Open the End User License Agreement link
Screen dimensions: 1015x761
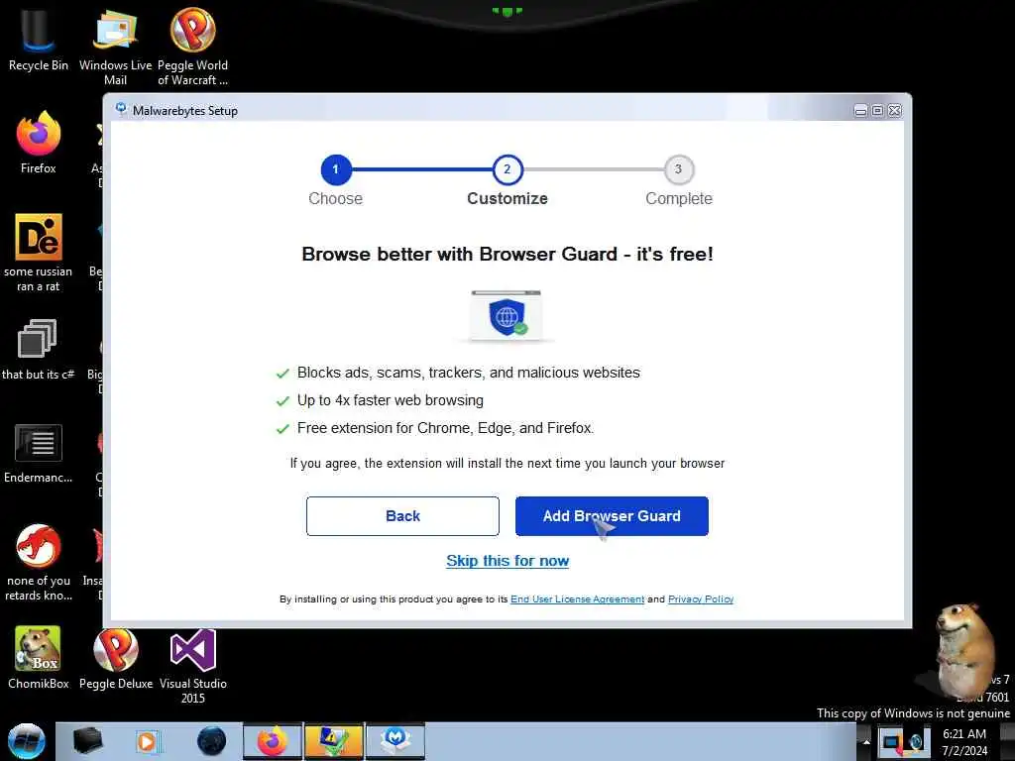point(578,599)
